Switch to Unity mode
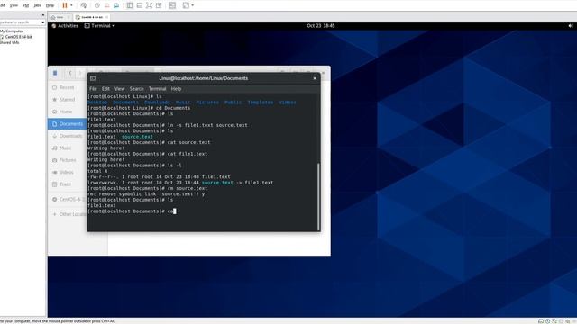The height and width of the screenshot is (324, 577). click(159, 5)
